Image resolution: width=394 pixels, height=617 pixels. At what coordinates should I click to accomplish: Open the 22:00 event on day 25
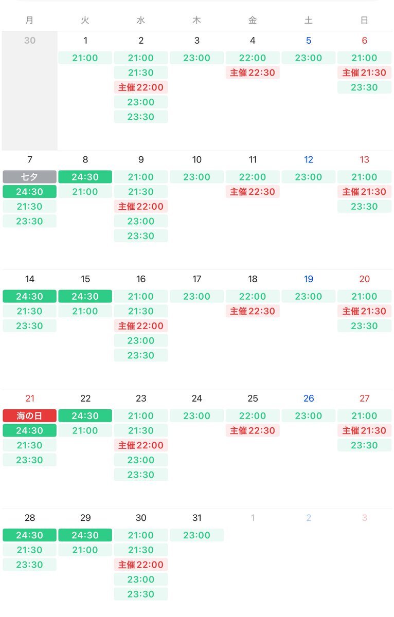253,415
